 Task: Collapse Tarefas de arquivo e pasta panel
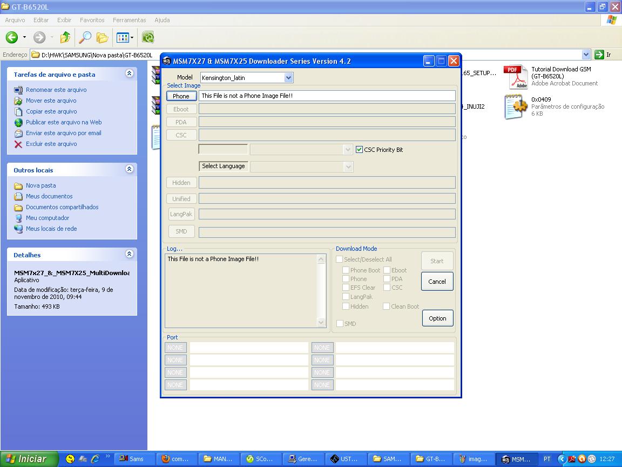coord(130,73)
